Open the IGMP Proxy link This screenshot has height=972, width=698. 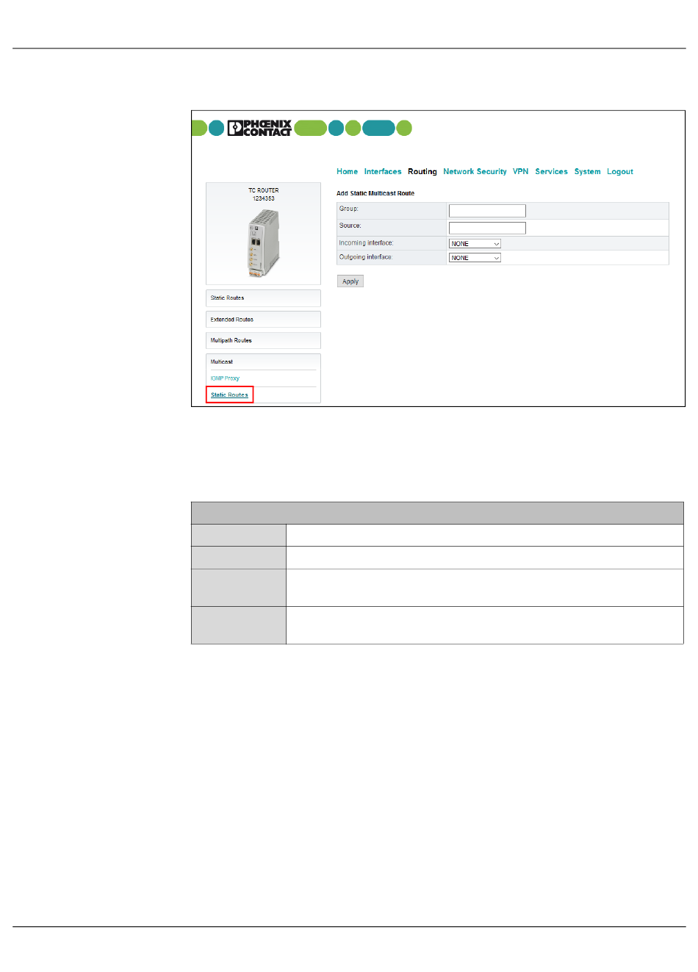pos(225,378)
